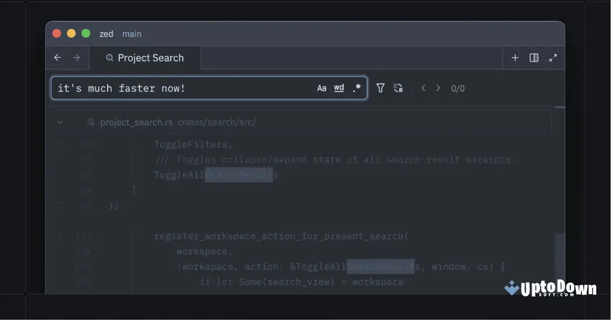
Task: Toggle case-sensitive search mode
Action: click(321, 88)
